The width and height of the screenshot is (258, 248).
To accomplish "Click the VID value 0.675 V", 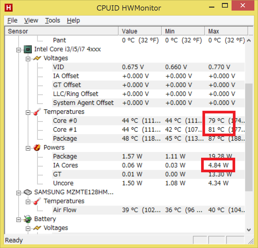I will 133,67.
